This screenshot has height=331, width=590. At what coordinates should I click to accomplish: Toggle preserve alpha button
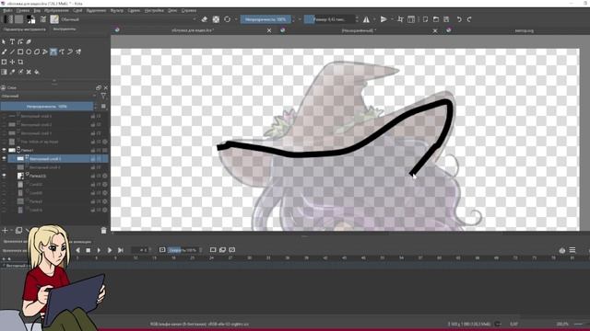(216, 19)
